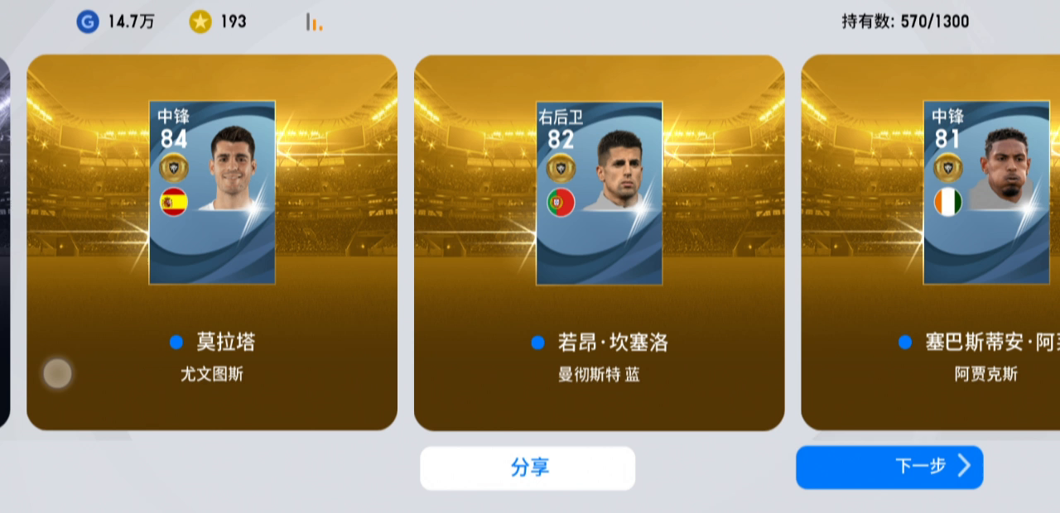Tap the grey circular touch indicator
This screenshot has width=1060, height=513.
point(57,373)
